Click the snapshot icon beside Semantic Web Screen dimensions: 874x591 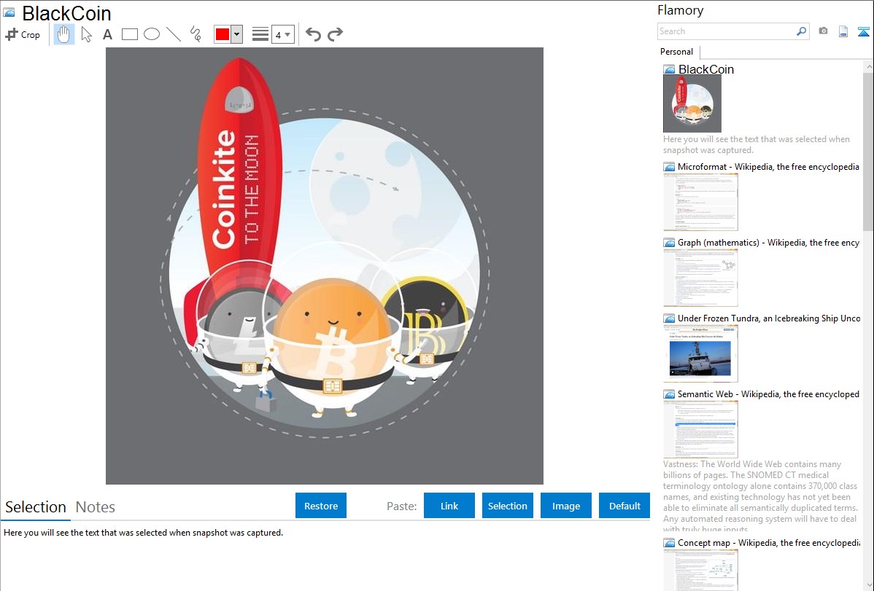point(670,394)
